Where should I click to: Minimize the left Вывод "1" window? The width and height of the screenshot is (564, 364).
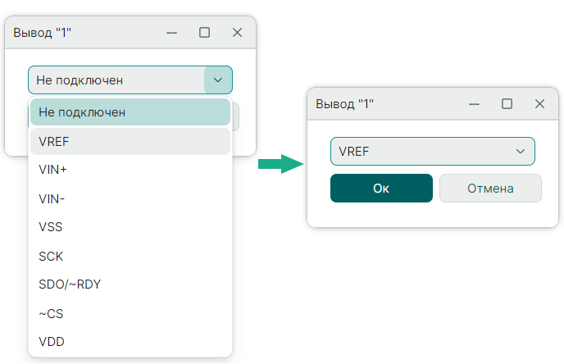click(172, 33)
